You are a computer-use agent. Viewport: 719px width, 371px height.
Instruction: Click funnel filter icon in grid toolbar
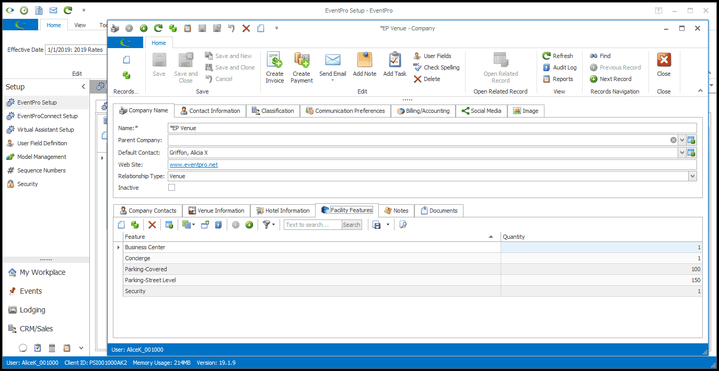[x=266, y=225]
